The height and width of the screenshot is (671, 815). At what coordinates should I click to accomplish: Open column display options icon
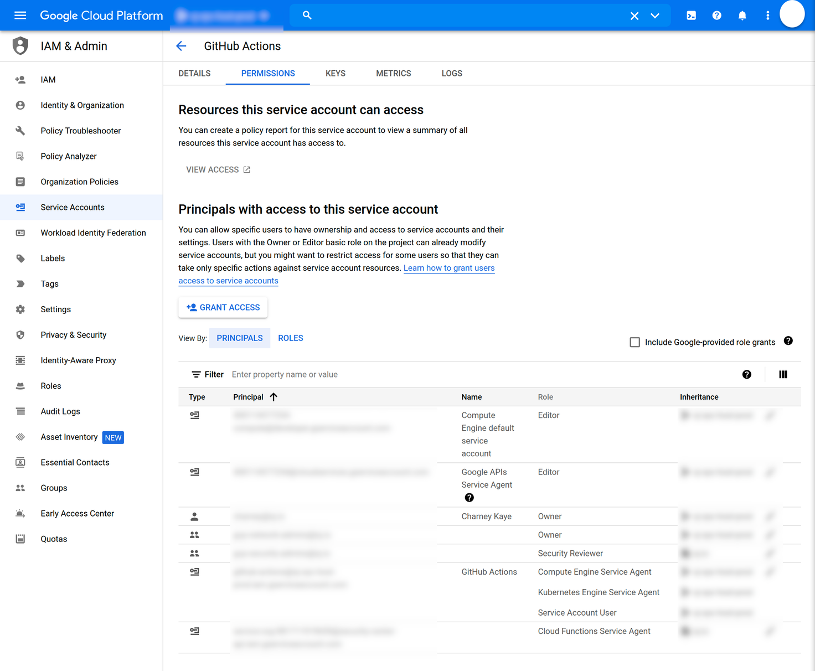(x=783, y=375)
